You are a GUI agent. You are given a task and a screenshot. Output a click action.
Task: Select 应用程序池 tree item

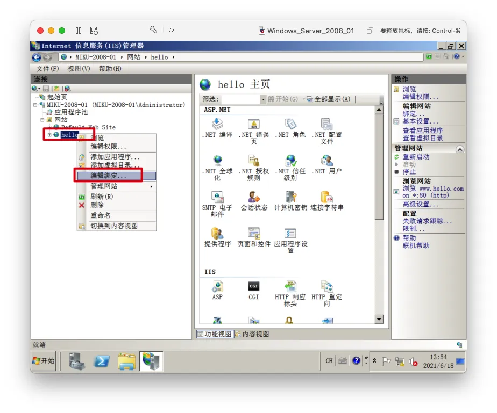pos(71,112)
